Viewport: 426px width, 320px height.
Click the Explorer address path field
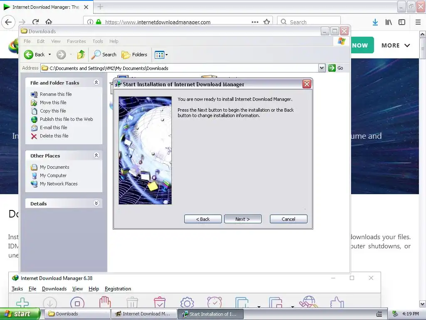tap(180, 68)
